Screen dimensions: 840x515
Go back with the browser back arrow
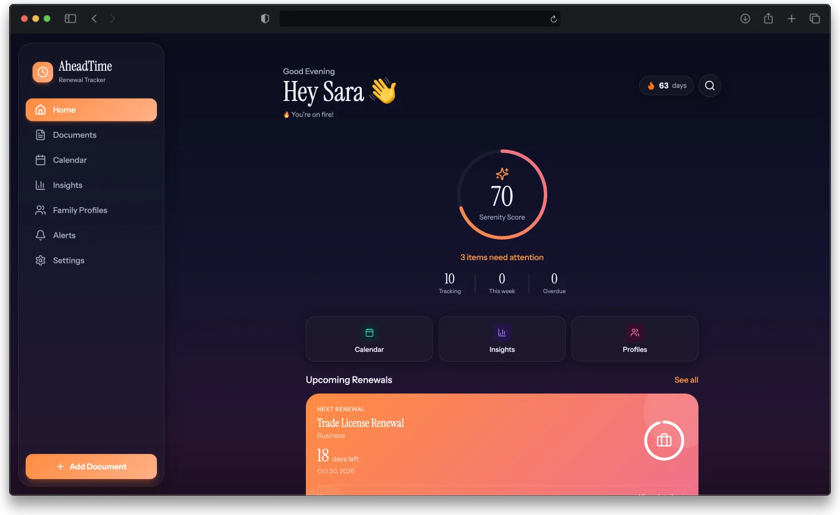94,19
